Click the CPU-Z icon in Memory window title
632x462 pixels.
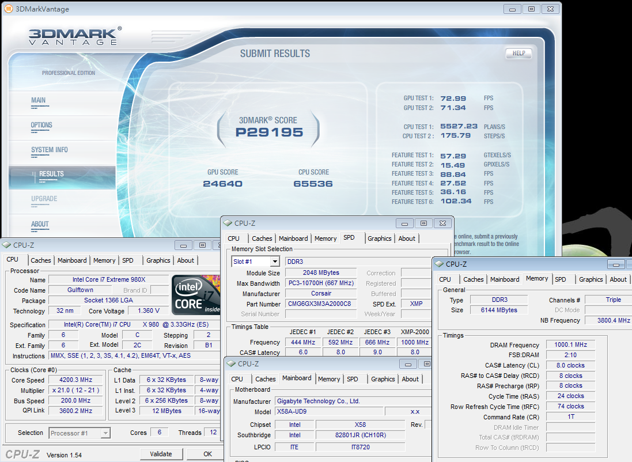439,264
